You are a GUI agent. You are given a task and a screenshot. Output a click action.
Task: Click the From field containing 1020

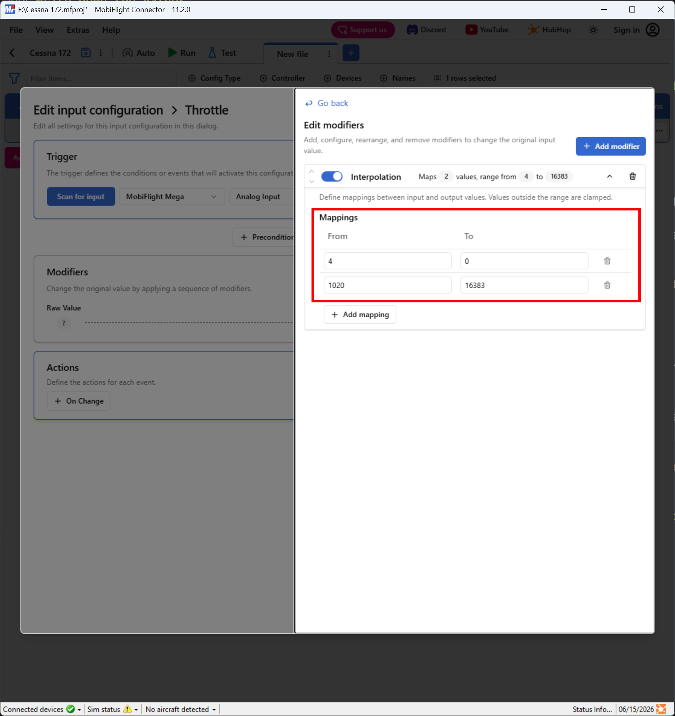(388, 285)
